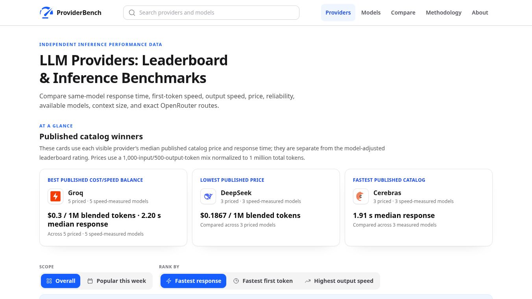Click 'Compared across 3 measured models' text
The height and width of the screenshot is (299, 532).
[x=395, y=225]
